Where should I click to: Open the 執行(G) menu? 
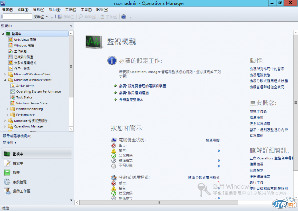point(54,10)
